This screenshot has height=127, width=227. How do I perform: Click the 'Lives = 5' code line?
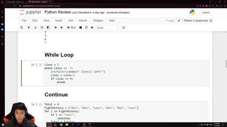pos(52,65)
